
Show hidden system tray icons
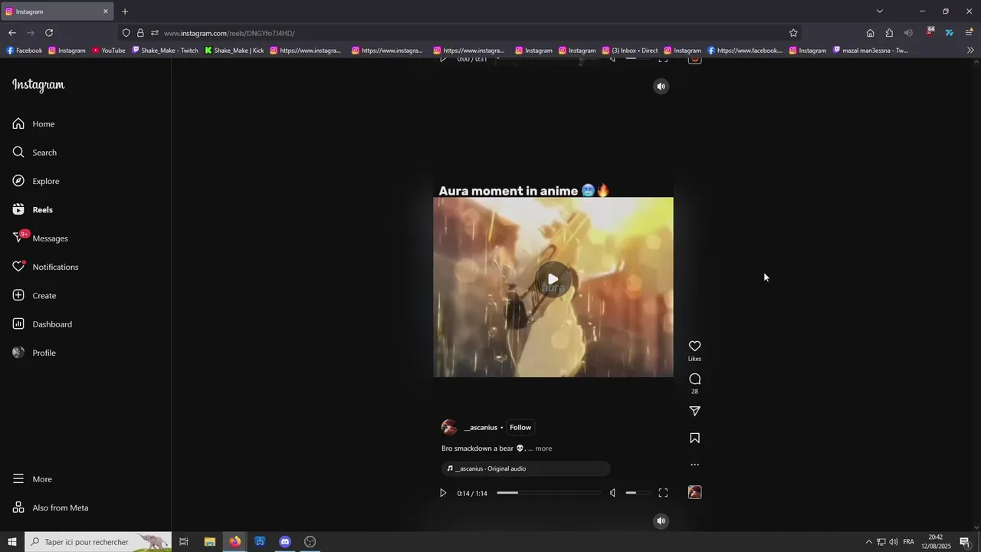pos(868,542)
